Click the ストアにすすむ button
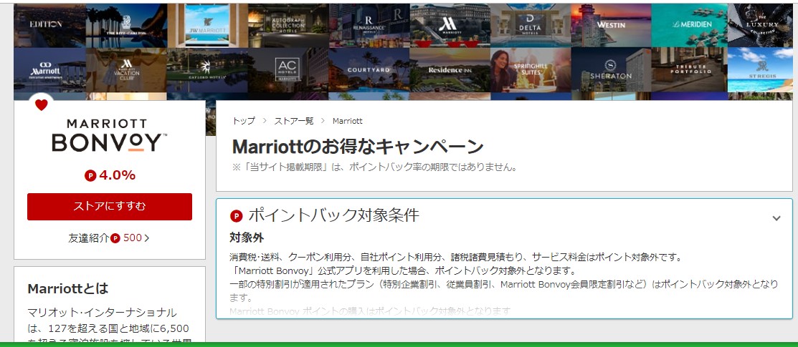The image size is (798, 347). (x=110, y=206)
